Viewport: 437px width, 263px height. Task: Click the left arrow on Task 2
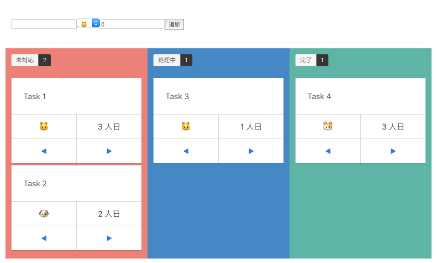(44, 238)
